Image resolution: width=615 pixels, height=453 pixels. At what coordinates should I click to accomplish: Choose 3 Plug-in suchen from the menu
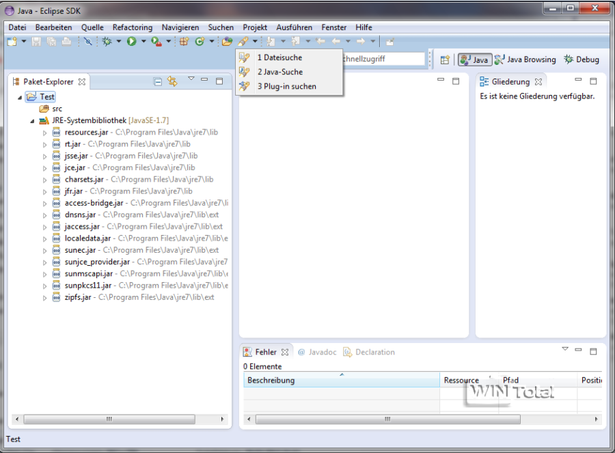point(288,86)
